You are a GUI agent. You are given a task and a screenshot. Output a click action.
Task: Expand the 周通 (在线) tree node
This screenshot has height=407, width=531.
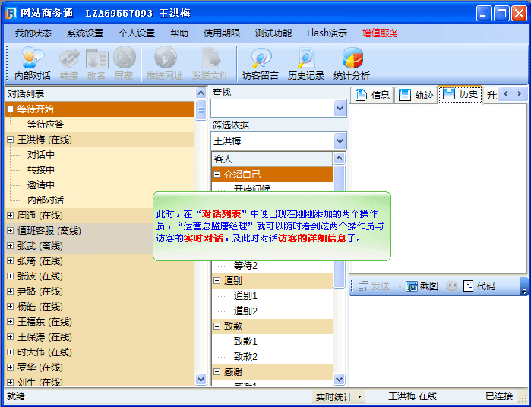10,216
